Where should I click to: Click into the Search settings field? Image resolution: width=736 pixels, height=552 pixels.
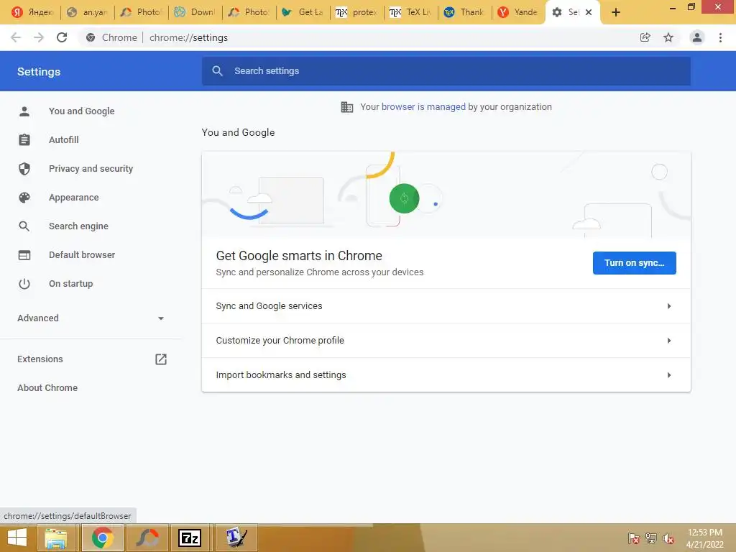(x=446, y=71)
